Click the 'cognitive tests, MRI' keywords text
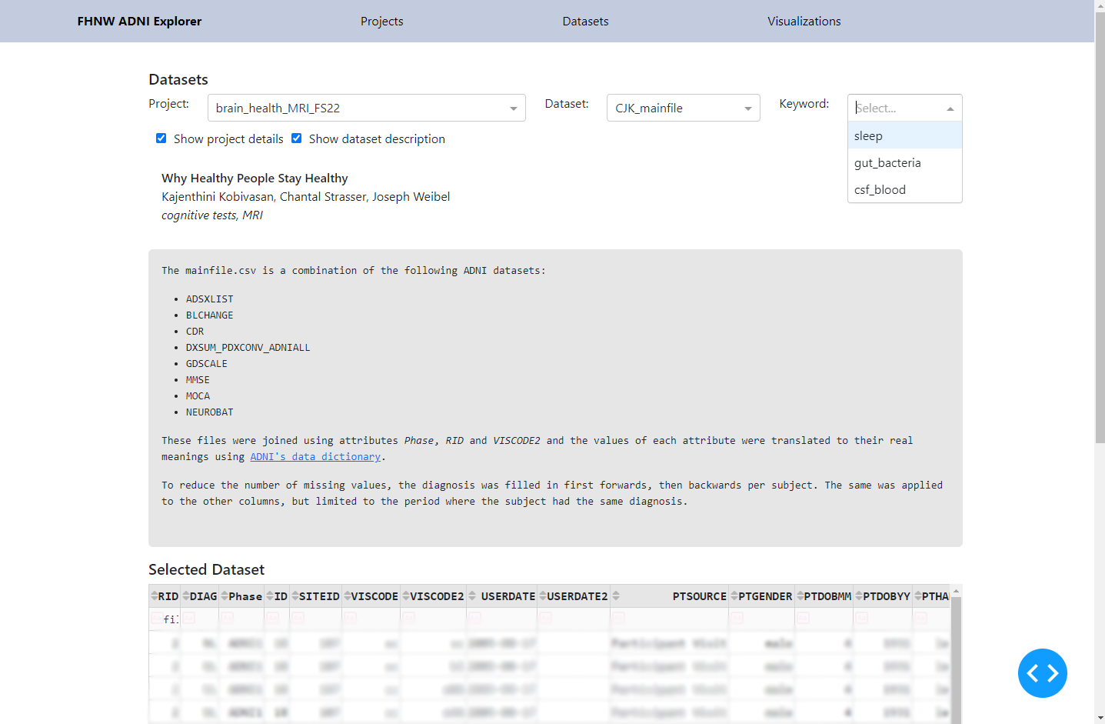Image resolution: width=1105 pixels, height=724 pixels. pyautogui.click(x=212, y=215)
